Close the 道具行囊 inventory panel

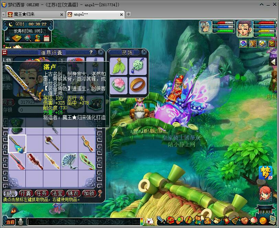[x=101, y=52]
